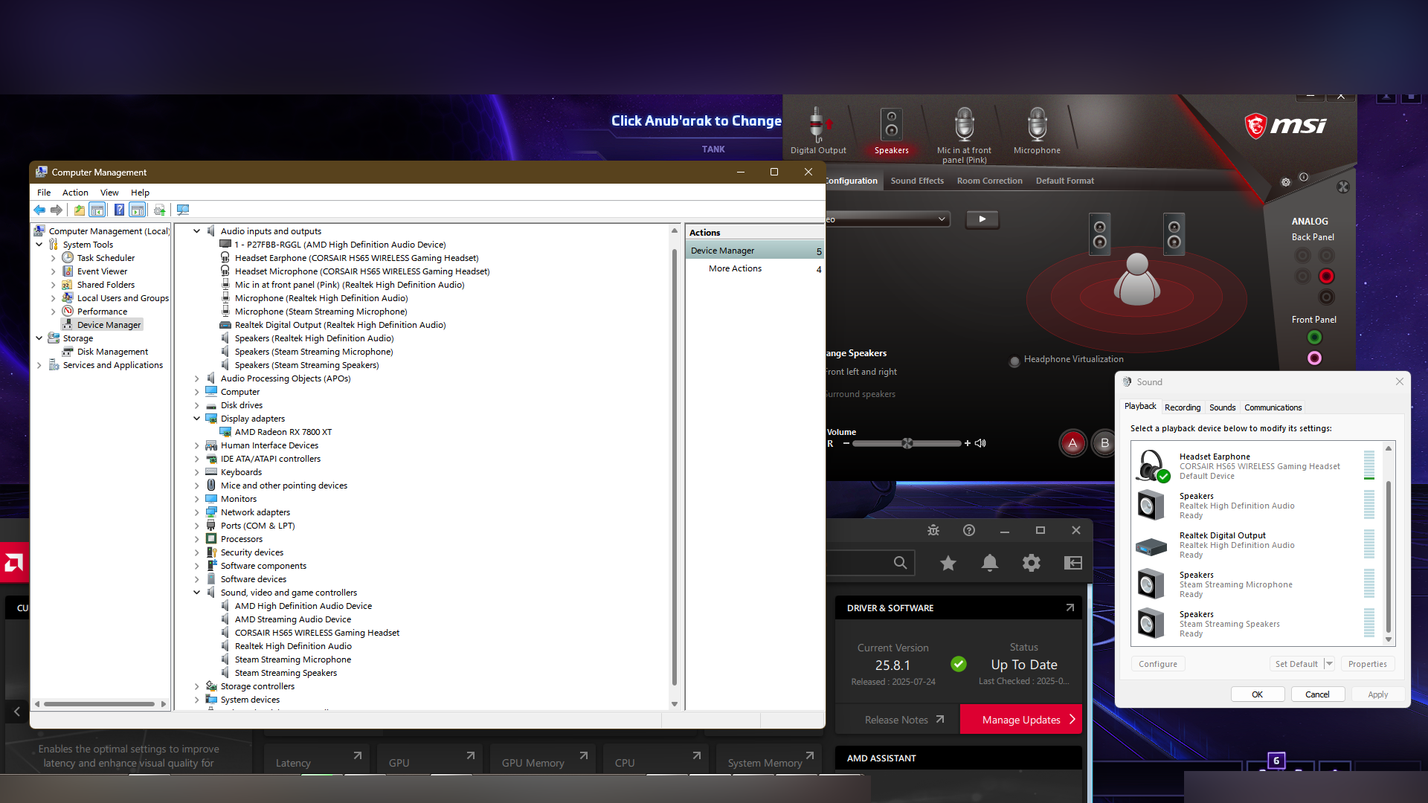The width and height of the screenshot is (1428, 803).
Task: Open the View menu in Computer Management
Action: click(x=109, y=193)
